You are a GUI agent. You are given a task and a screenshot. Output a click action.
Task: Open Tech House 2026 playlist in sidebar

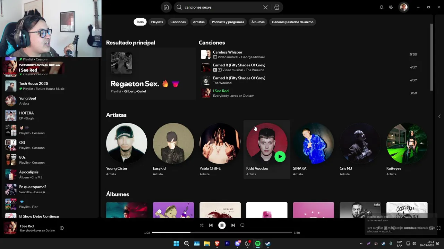50,86
